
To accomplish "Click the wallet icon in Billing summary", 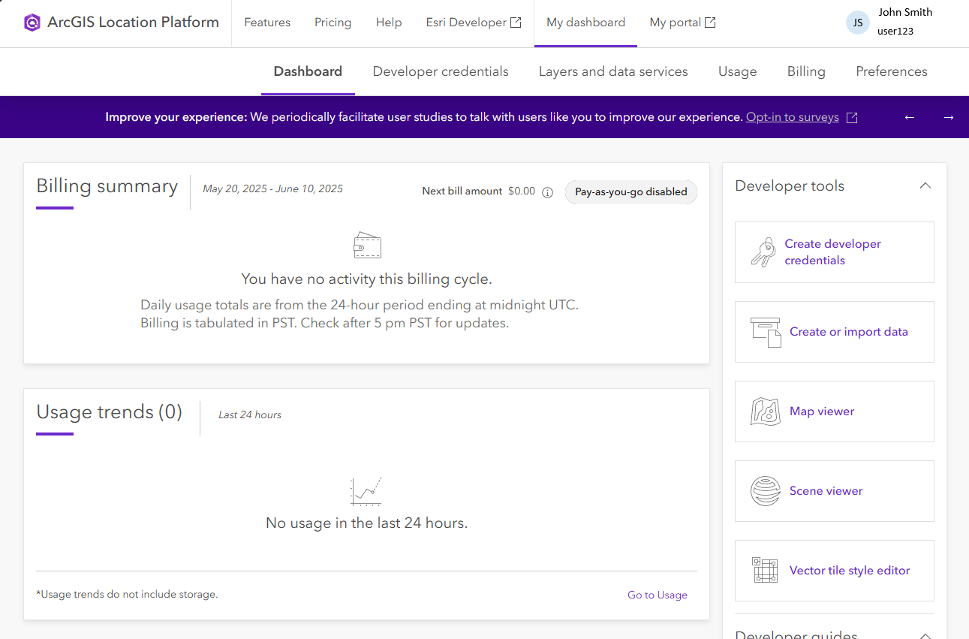I will pos(367,245).
